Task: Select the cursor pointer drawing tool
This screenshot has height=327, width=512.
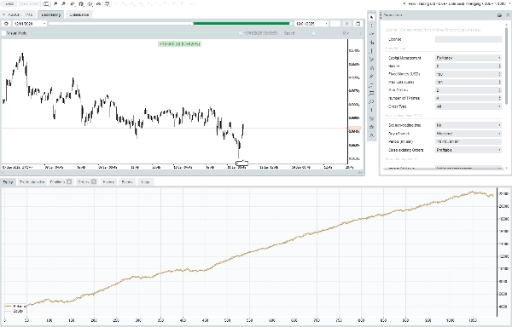Action: coord(371,17)
